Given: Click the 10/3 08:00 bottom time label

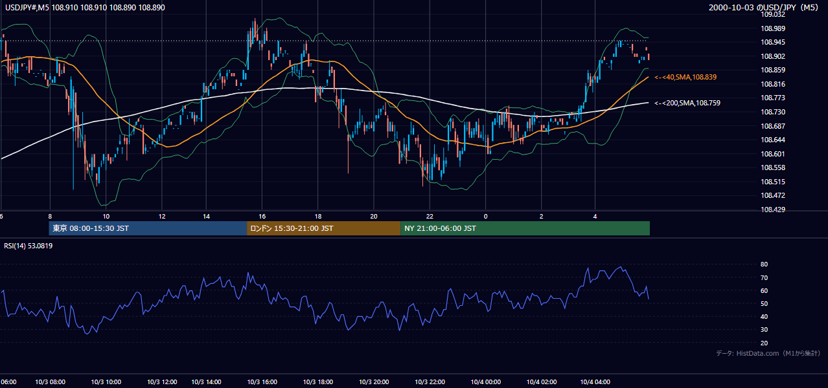Looking at the screenshot, I should click(x=51, y=382).
